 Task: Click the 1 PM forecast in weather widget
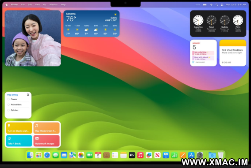[x=96, y=30]
